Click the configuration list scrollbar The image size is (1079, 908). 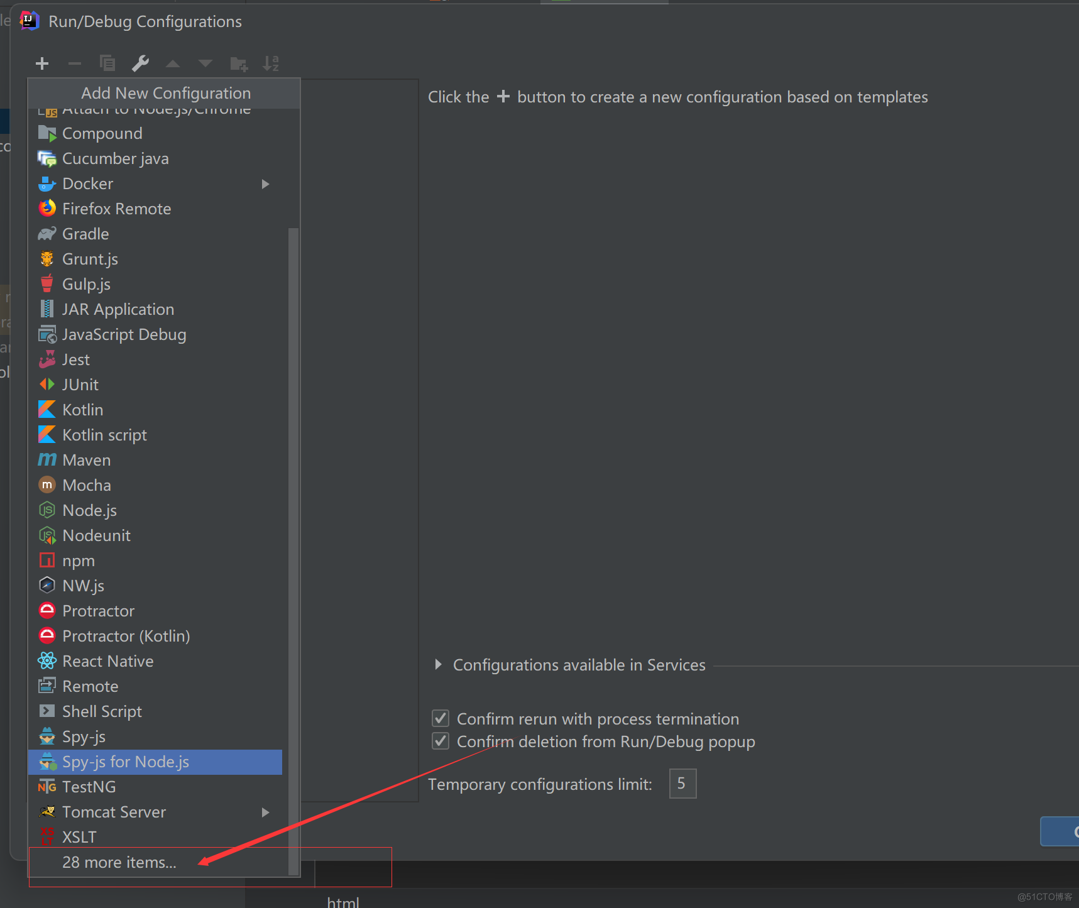coord(293,551)
